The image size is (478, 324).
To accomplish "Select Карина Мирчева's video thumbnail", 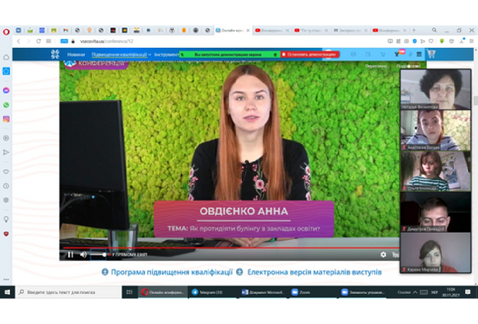I will 436,252.
